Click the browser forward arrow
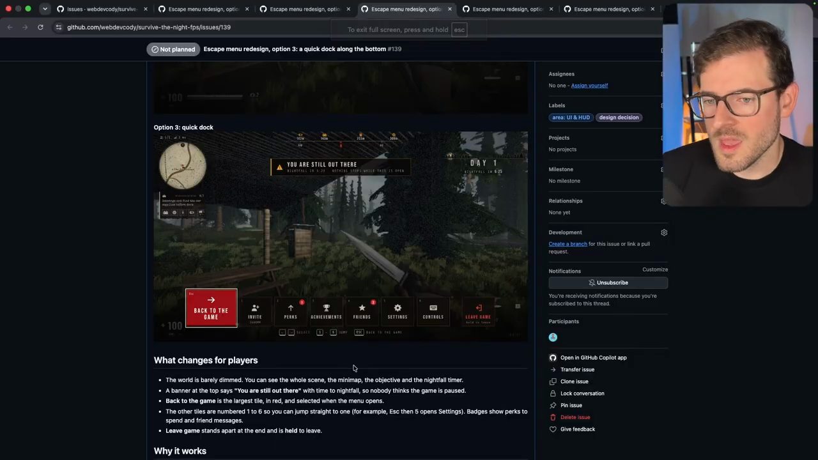This screenshot has width=818, height=460. click(x=26, y=27)
